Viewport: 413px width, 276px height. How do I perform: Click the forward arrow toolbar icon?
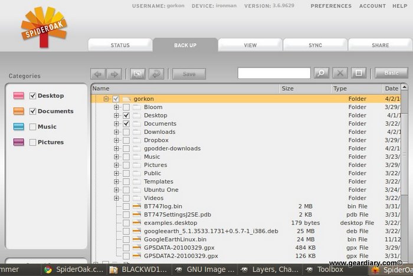point(114,74)
